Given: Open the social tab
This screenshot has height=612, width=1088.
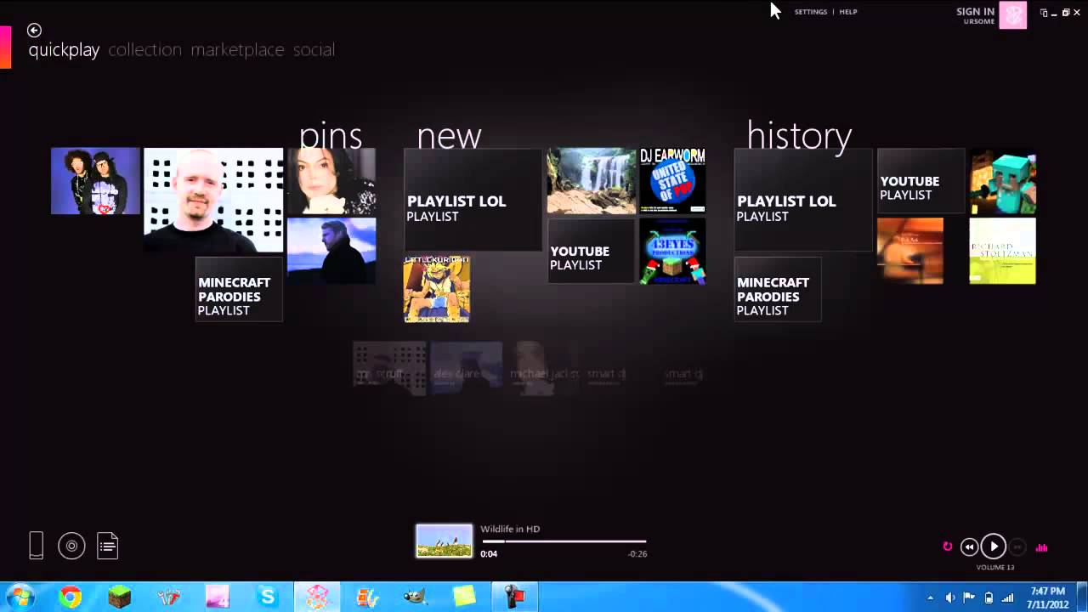Looking at the screenshot, I should coord(314,50).
